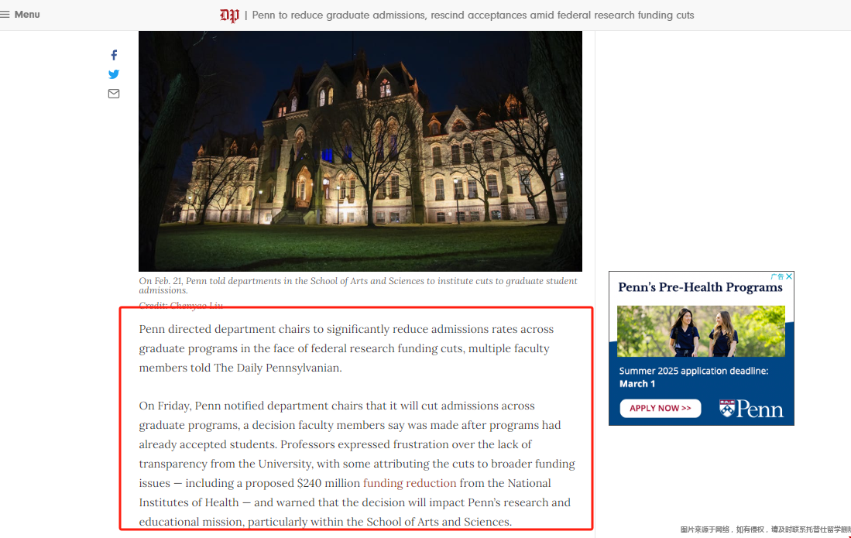Click the photo credit Chenyao Liu link
Viewport: 851px width, 538px height.
pyautogui.click(x=197, y=305)
